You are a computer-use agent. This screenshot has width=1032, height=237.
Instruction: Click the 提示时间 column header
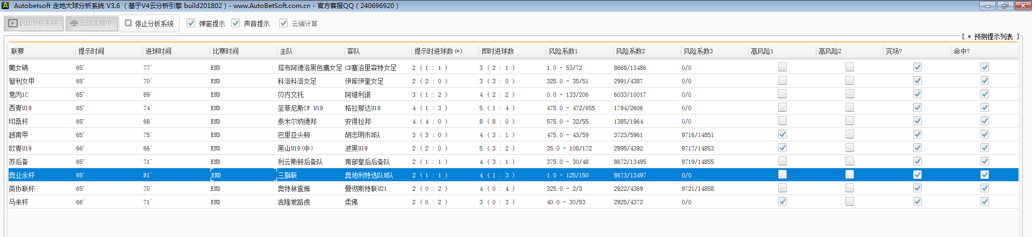pyautogui.click(x=91, y=52)
